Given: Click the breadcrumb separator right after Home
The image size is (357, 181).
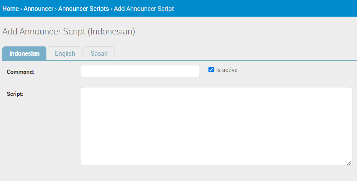Looking at the screenshot, I should 21,9.
